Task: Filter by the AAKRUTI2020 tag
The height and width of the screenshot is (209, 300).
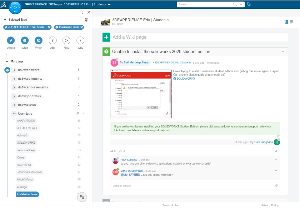Action: point(26,121)
